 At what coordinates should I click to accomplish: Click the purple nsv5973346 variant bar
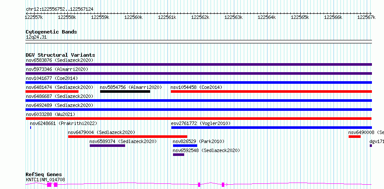pos(198,73)
